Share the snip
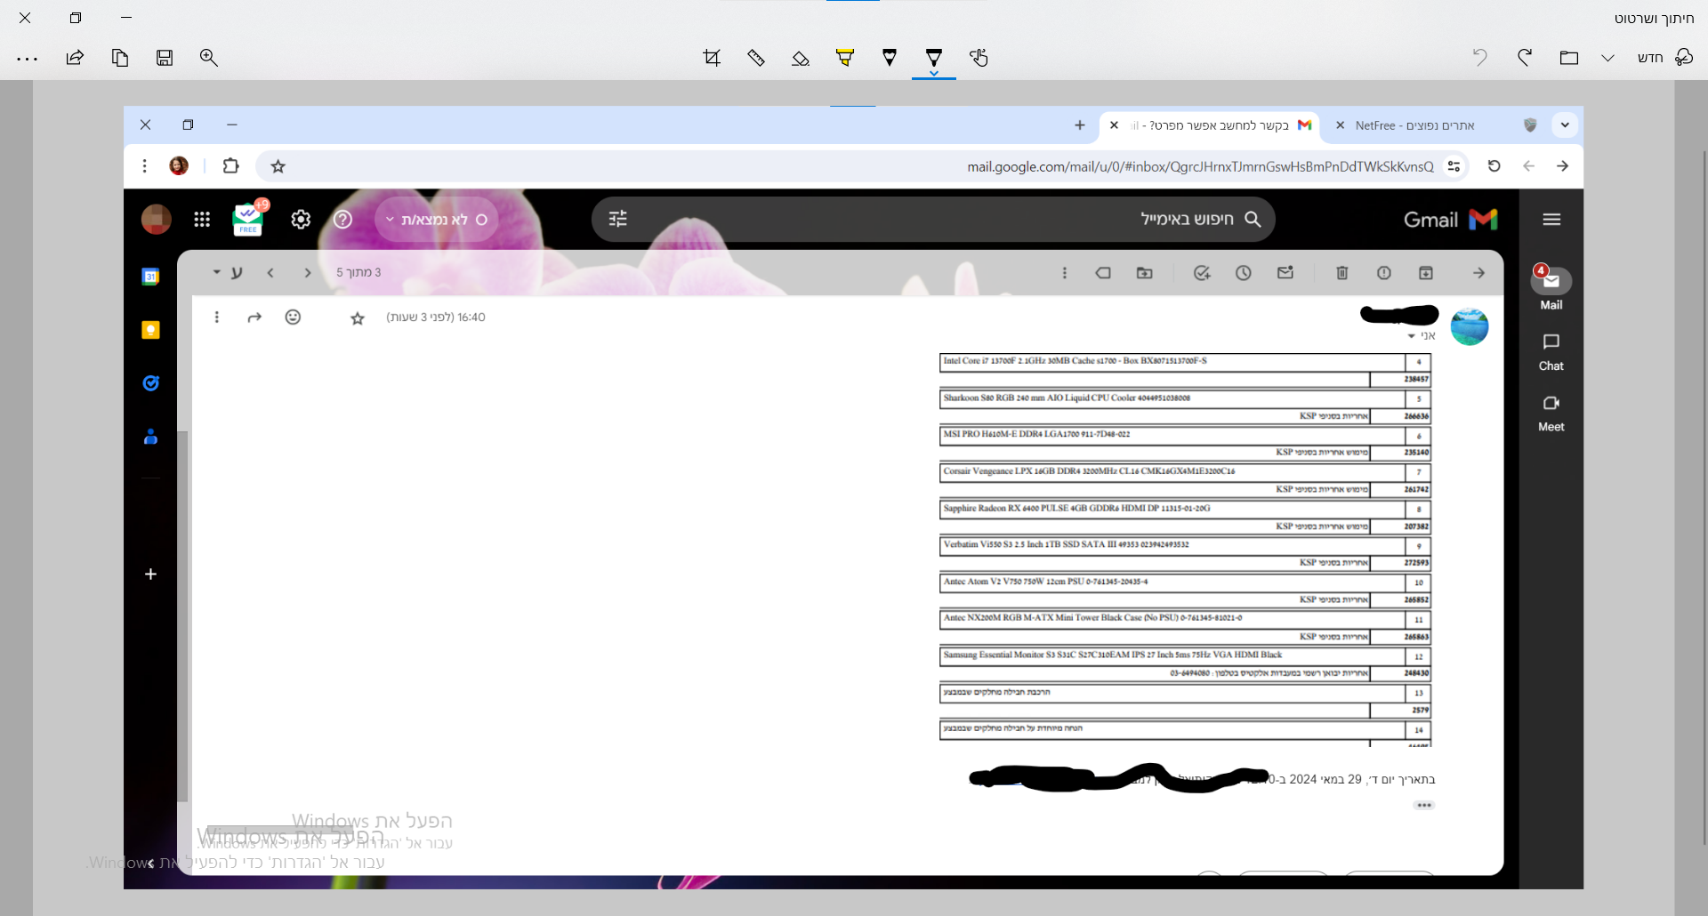Image resolution: width=1708 pixels, height=916 pixels. point(75,58)
